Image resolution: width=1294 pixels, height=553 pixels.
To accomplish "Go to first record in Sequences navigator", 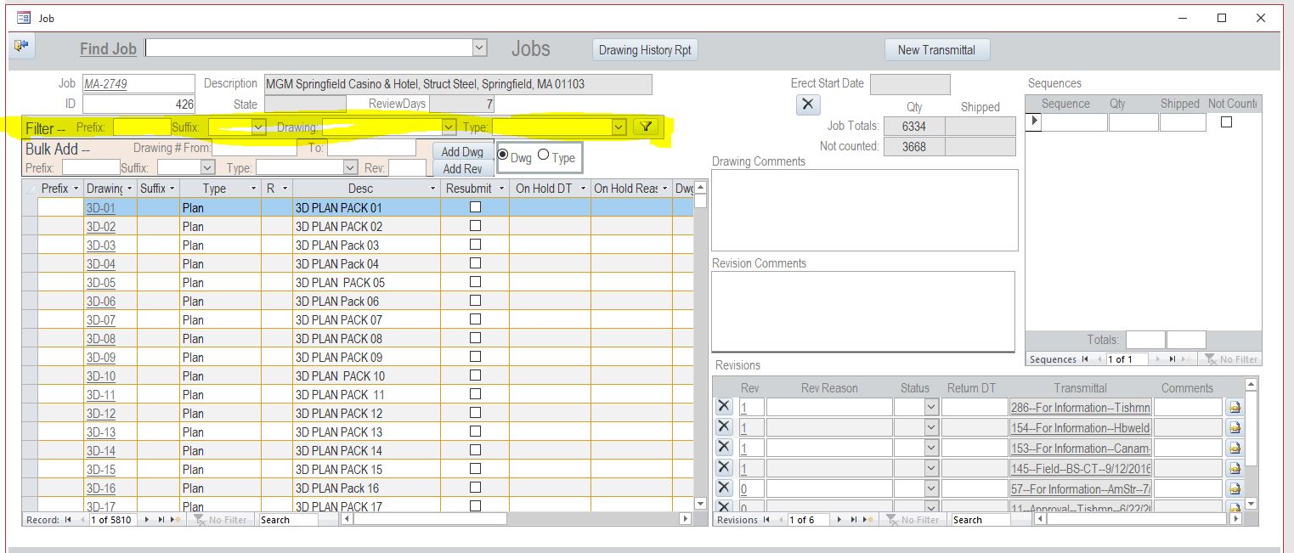I will pos(1086,359).
